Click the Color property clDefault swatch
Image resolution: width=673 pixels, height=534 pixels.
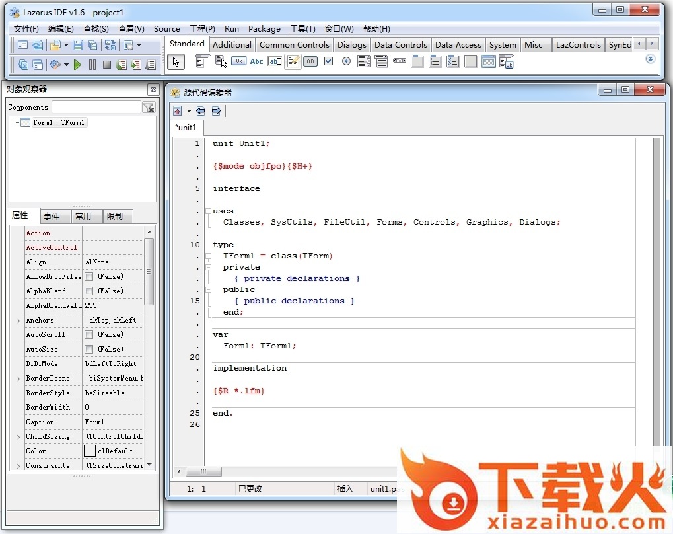pyautogui.click(x=90, y=451)
